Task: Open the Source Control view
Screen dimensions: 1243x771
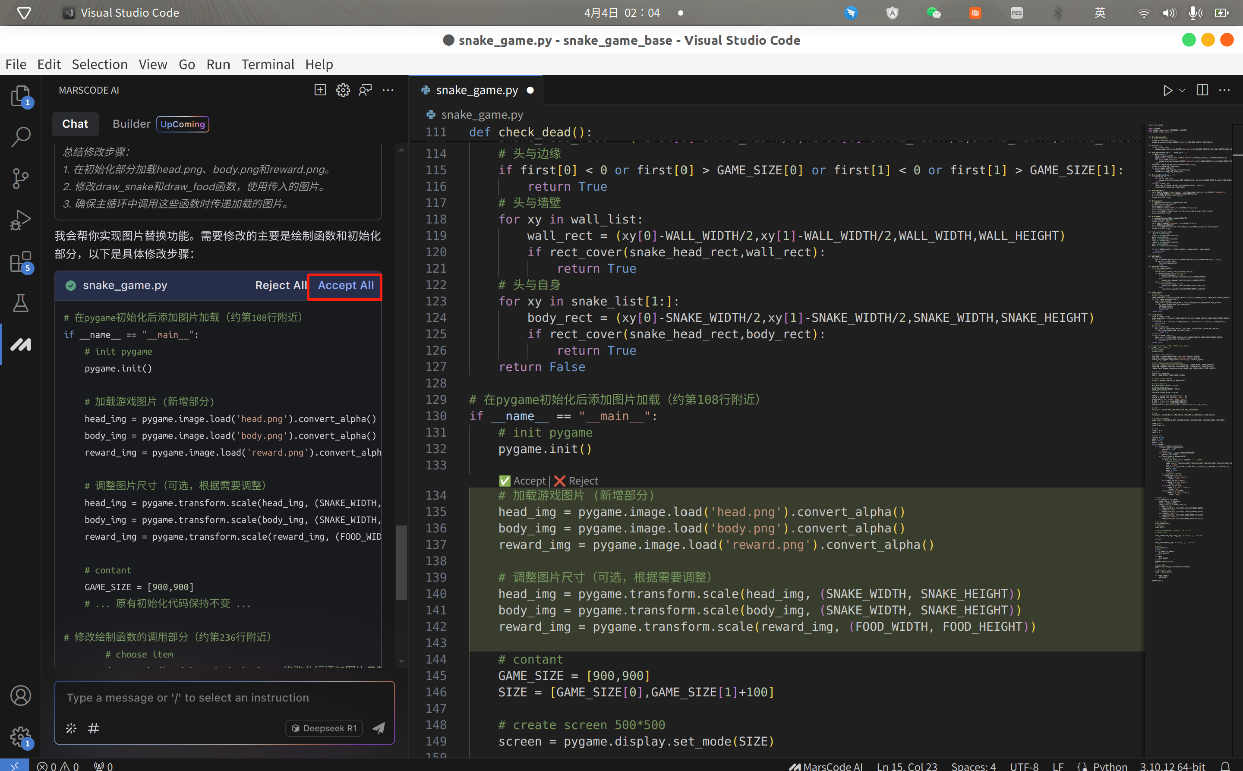Action: coord(20,179)
